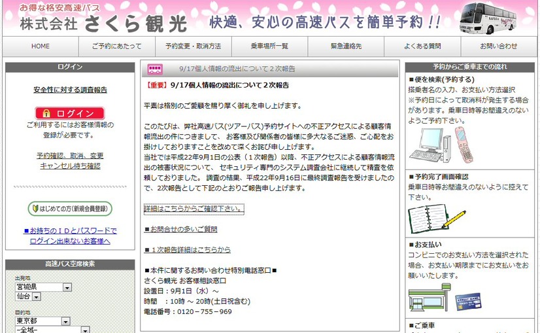Open the お問い合わせ tab
This screenshot has height=333, width=540.
click(x=499, y=46)
